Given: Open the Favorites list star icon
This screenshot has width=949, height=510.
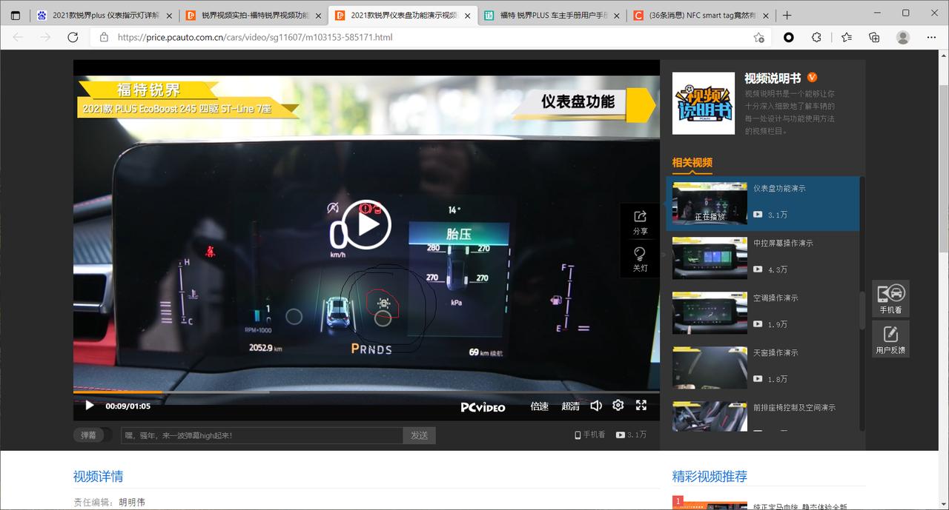Looking at the screenshot, I should (847, 37).
